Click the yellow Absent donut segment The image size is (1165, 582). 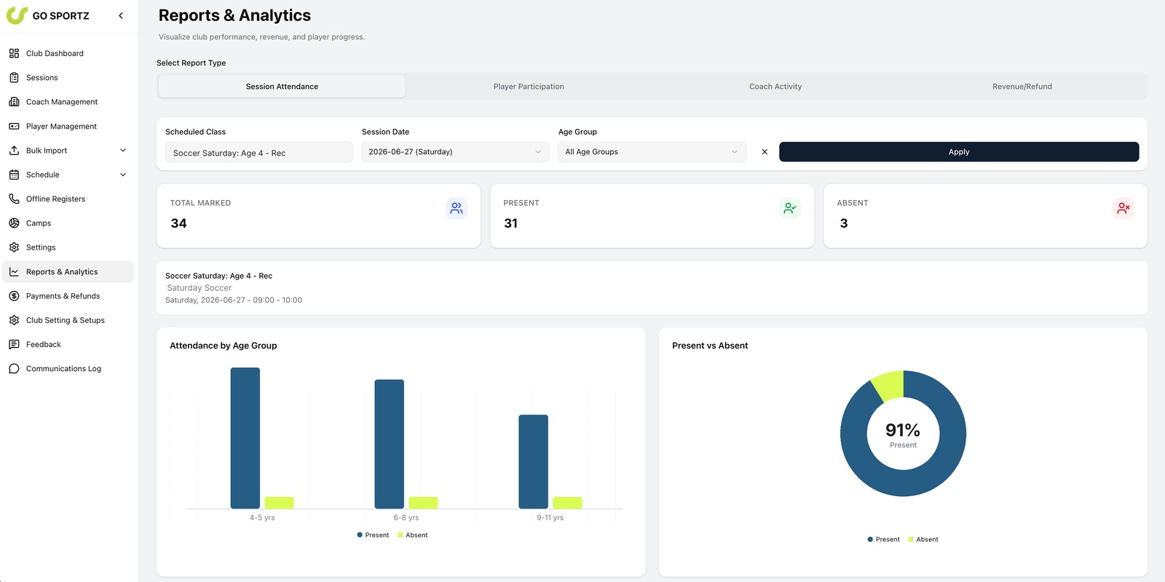click(890, 385)
